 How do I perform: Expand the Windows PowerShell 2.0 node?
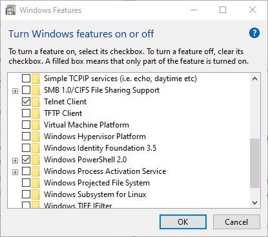(15, 160)
